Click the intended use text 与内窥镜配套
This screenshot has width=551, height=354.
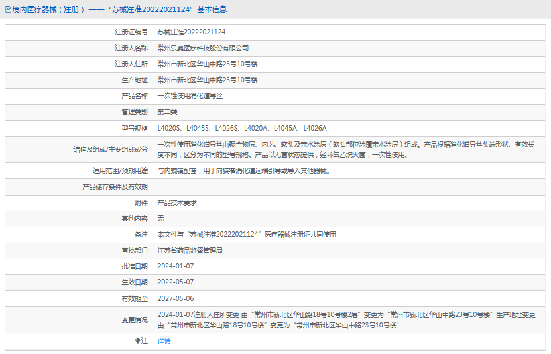[x=244, y=171]
